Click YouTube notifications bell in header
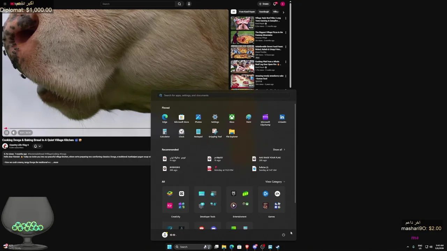Screen dimensions: 447x251 pos(275,4)
